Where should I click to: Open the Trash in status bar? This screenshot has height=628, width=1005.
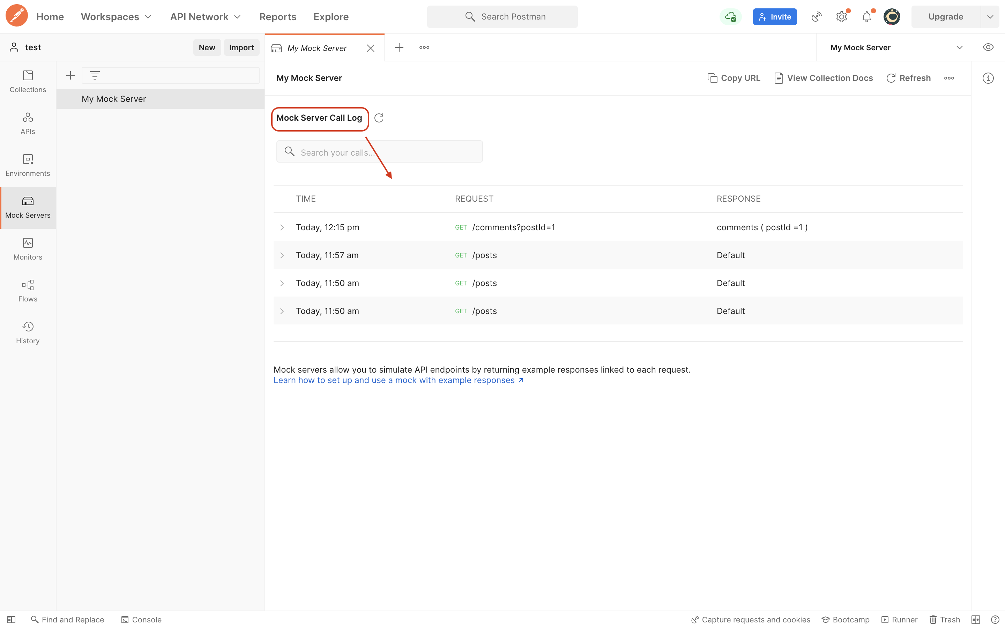pyautogui.click(x=945, y=619)
